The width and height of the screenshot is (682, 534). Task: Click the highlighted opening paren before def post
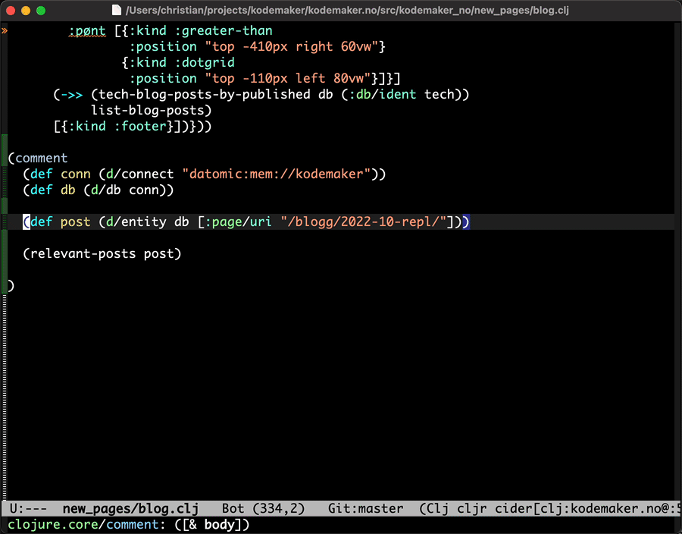tap(27, 221)
